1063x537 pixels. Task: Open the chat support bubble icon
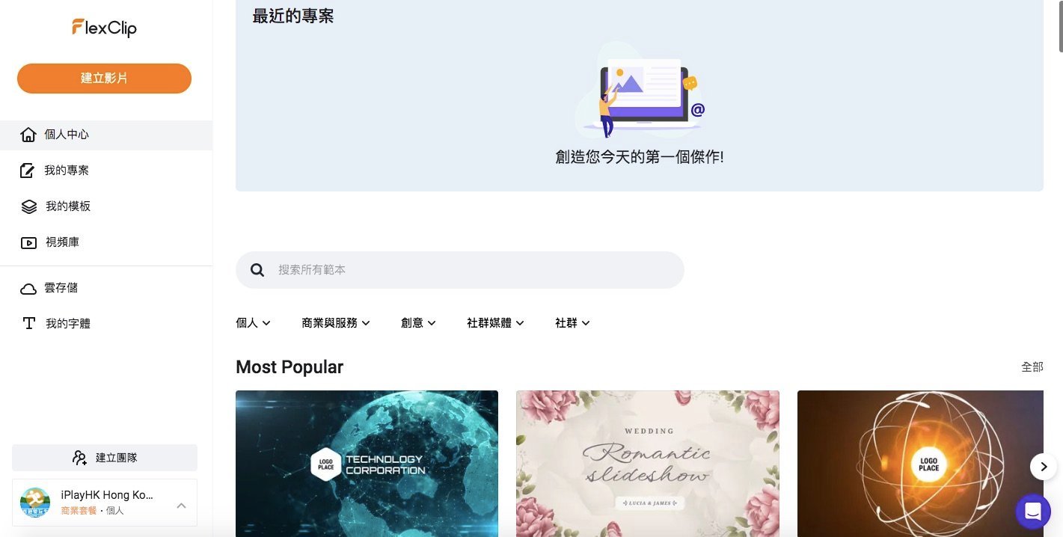coord(1033,512)
